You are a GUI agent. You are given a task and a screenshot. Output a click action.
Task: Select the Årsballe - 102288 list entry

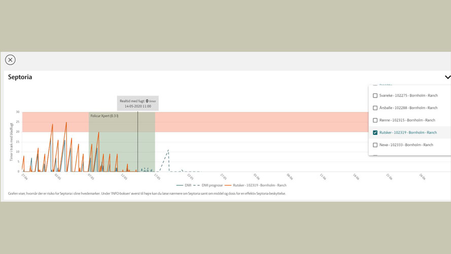click(408, 108)
